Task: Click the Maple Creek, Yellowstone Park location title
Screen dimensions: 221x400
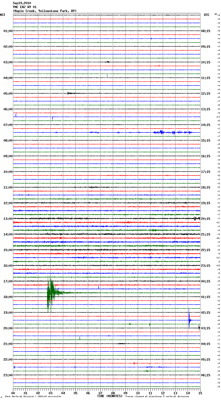Action: tap(45, 11)
